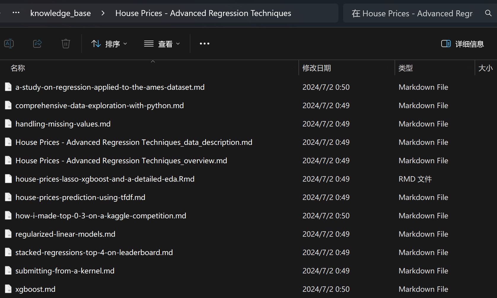This screenshot has width=497, height=298.
Task: Click the file icon of handling-missing-values.md
Action: coord(8,124)
